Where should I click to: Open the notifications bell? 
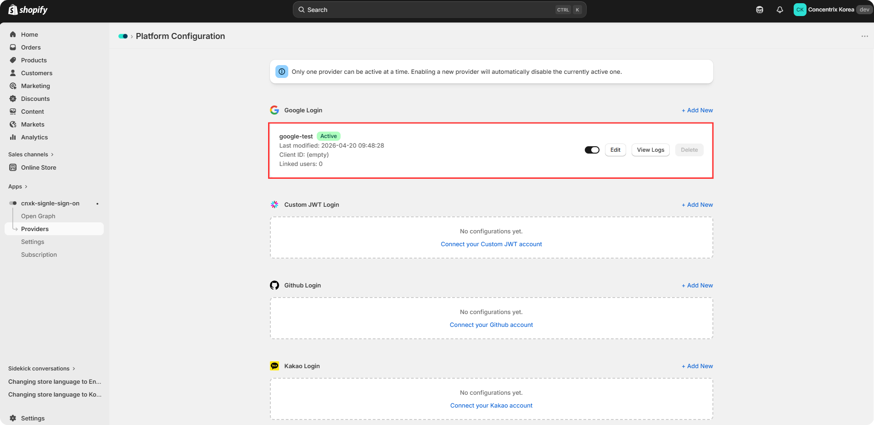780,10
